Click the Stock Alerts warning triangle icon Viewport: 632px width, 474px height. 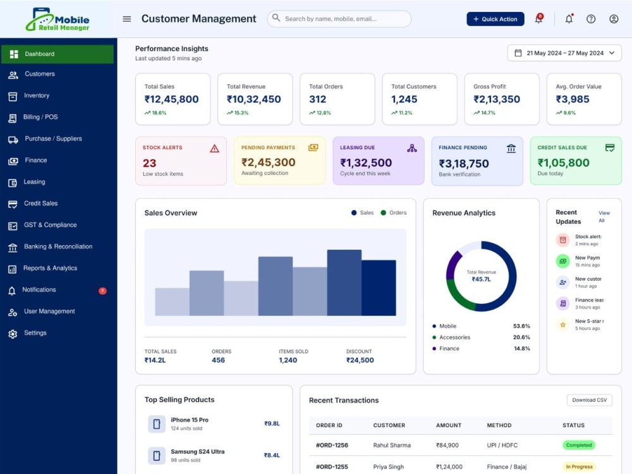tap(214, 149)
